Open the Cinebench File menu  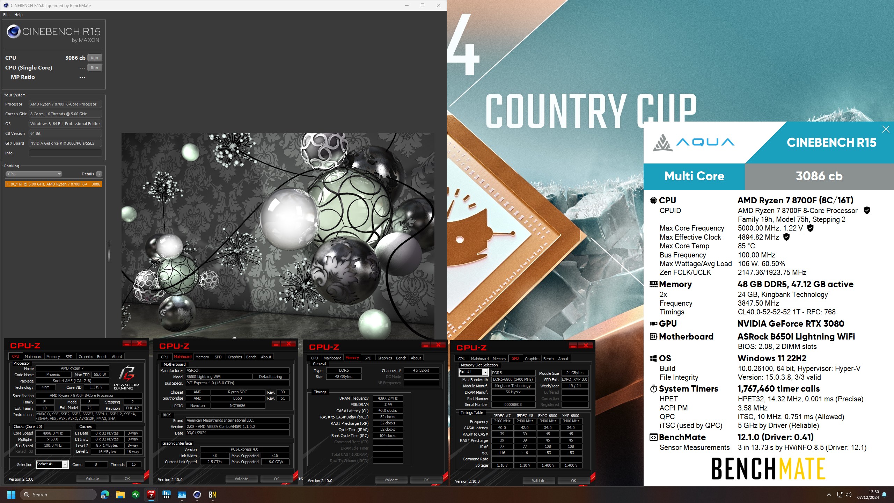(x=6, y=15)
